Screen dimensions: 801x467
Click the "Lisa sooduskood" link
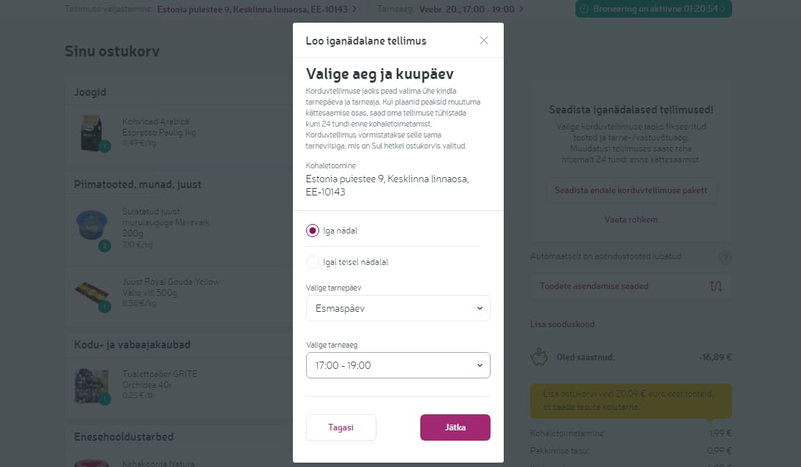click(x=562, y=324)
